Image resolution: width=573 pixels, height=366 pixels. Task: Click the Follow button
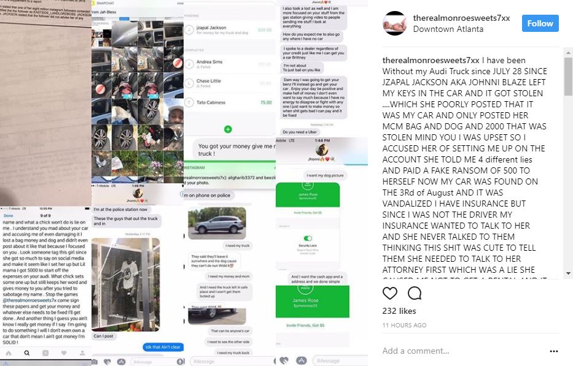[x=540, y=23]
